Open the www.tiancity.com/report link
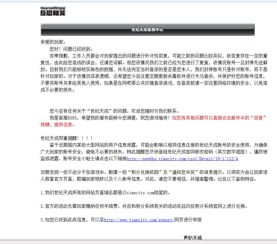This screenshot has width=277, height=244. [x=139, y=220]
